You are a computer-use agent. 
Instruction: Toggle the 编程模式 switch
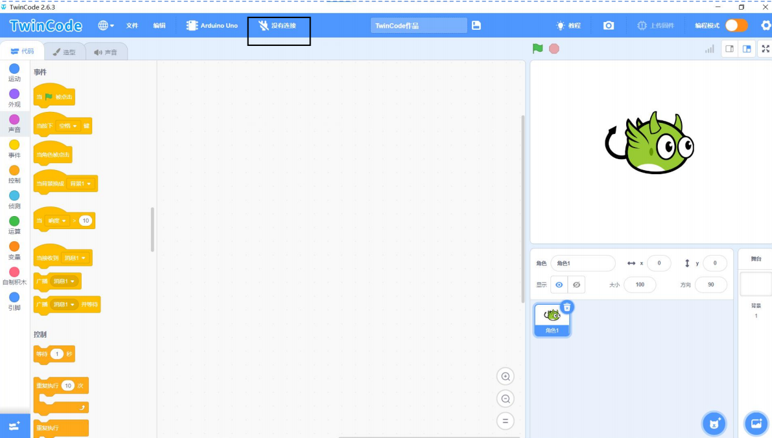click(x=736, y=25)
